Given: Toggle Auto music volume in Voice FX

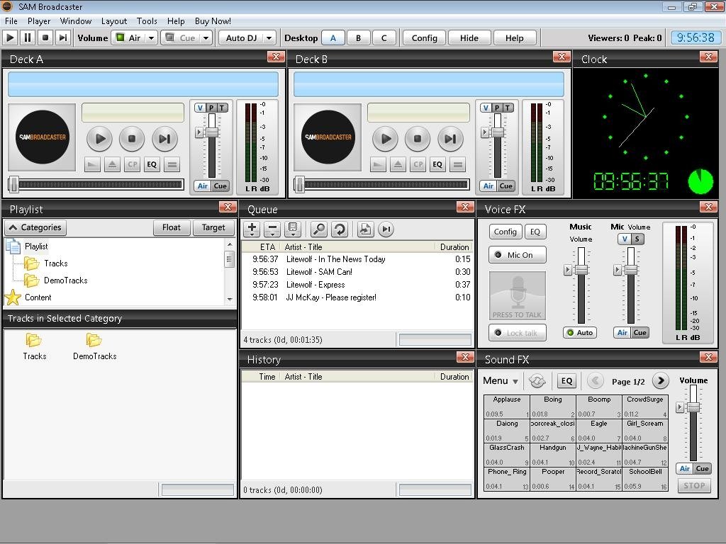Looking at the screenshot, I should tap(580, 333).
